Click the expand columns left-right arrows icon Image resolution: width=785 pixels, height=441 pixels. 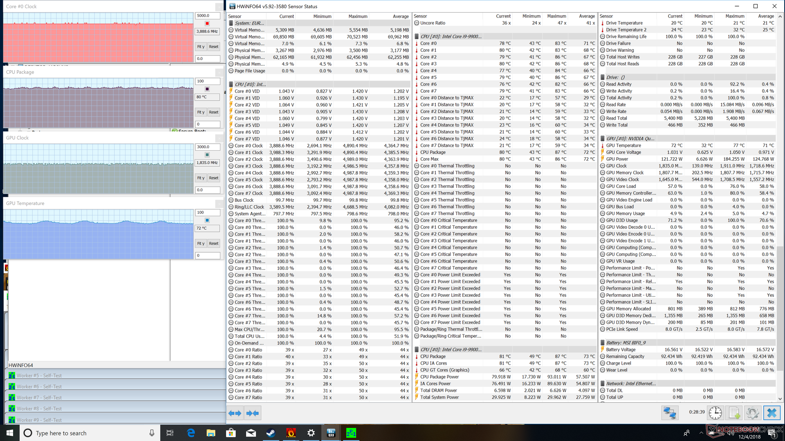coord(235,413)
